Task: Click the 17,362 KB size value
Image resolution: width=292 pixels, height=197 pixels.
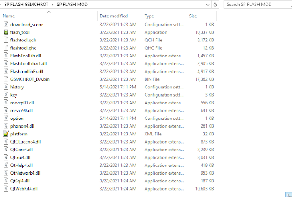Action: pyautogui.click(x=204, y=79)
